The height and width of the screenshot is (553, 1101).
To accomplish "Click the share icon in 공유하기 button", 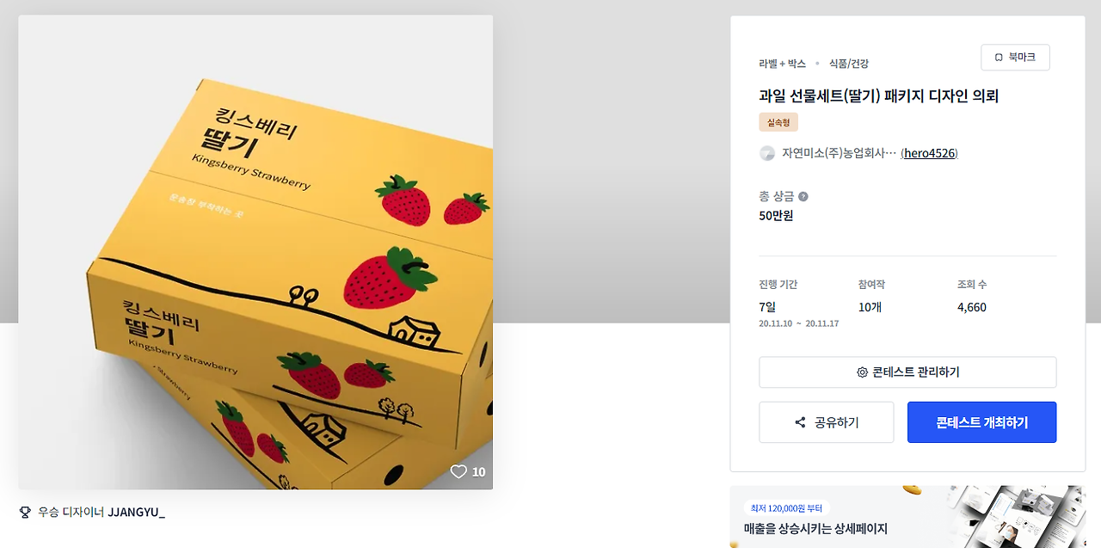I will pos(801,422).
